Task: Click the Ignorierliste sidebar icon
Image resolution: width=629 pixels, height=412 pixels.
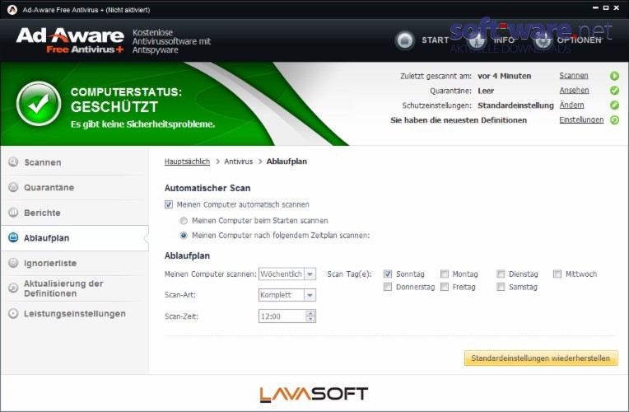Action: pyautogui.click(x=13, y=263)
